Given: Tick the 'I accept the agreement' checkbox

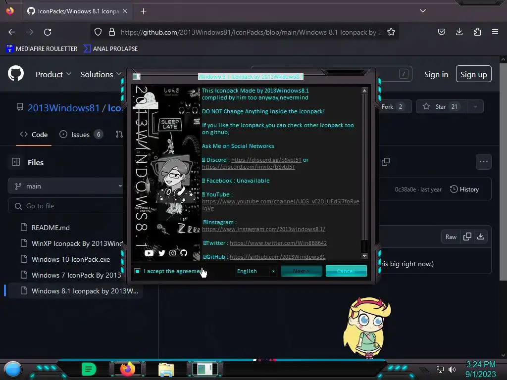Looking at the screenshot, I should (x=138, y=271).
